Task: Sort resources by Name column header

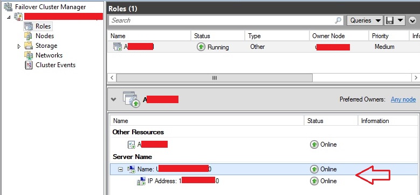Action: [x=208, y=121]
